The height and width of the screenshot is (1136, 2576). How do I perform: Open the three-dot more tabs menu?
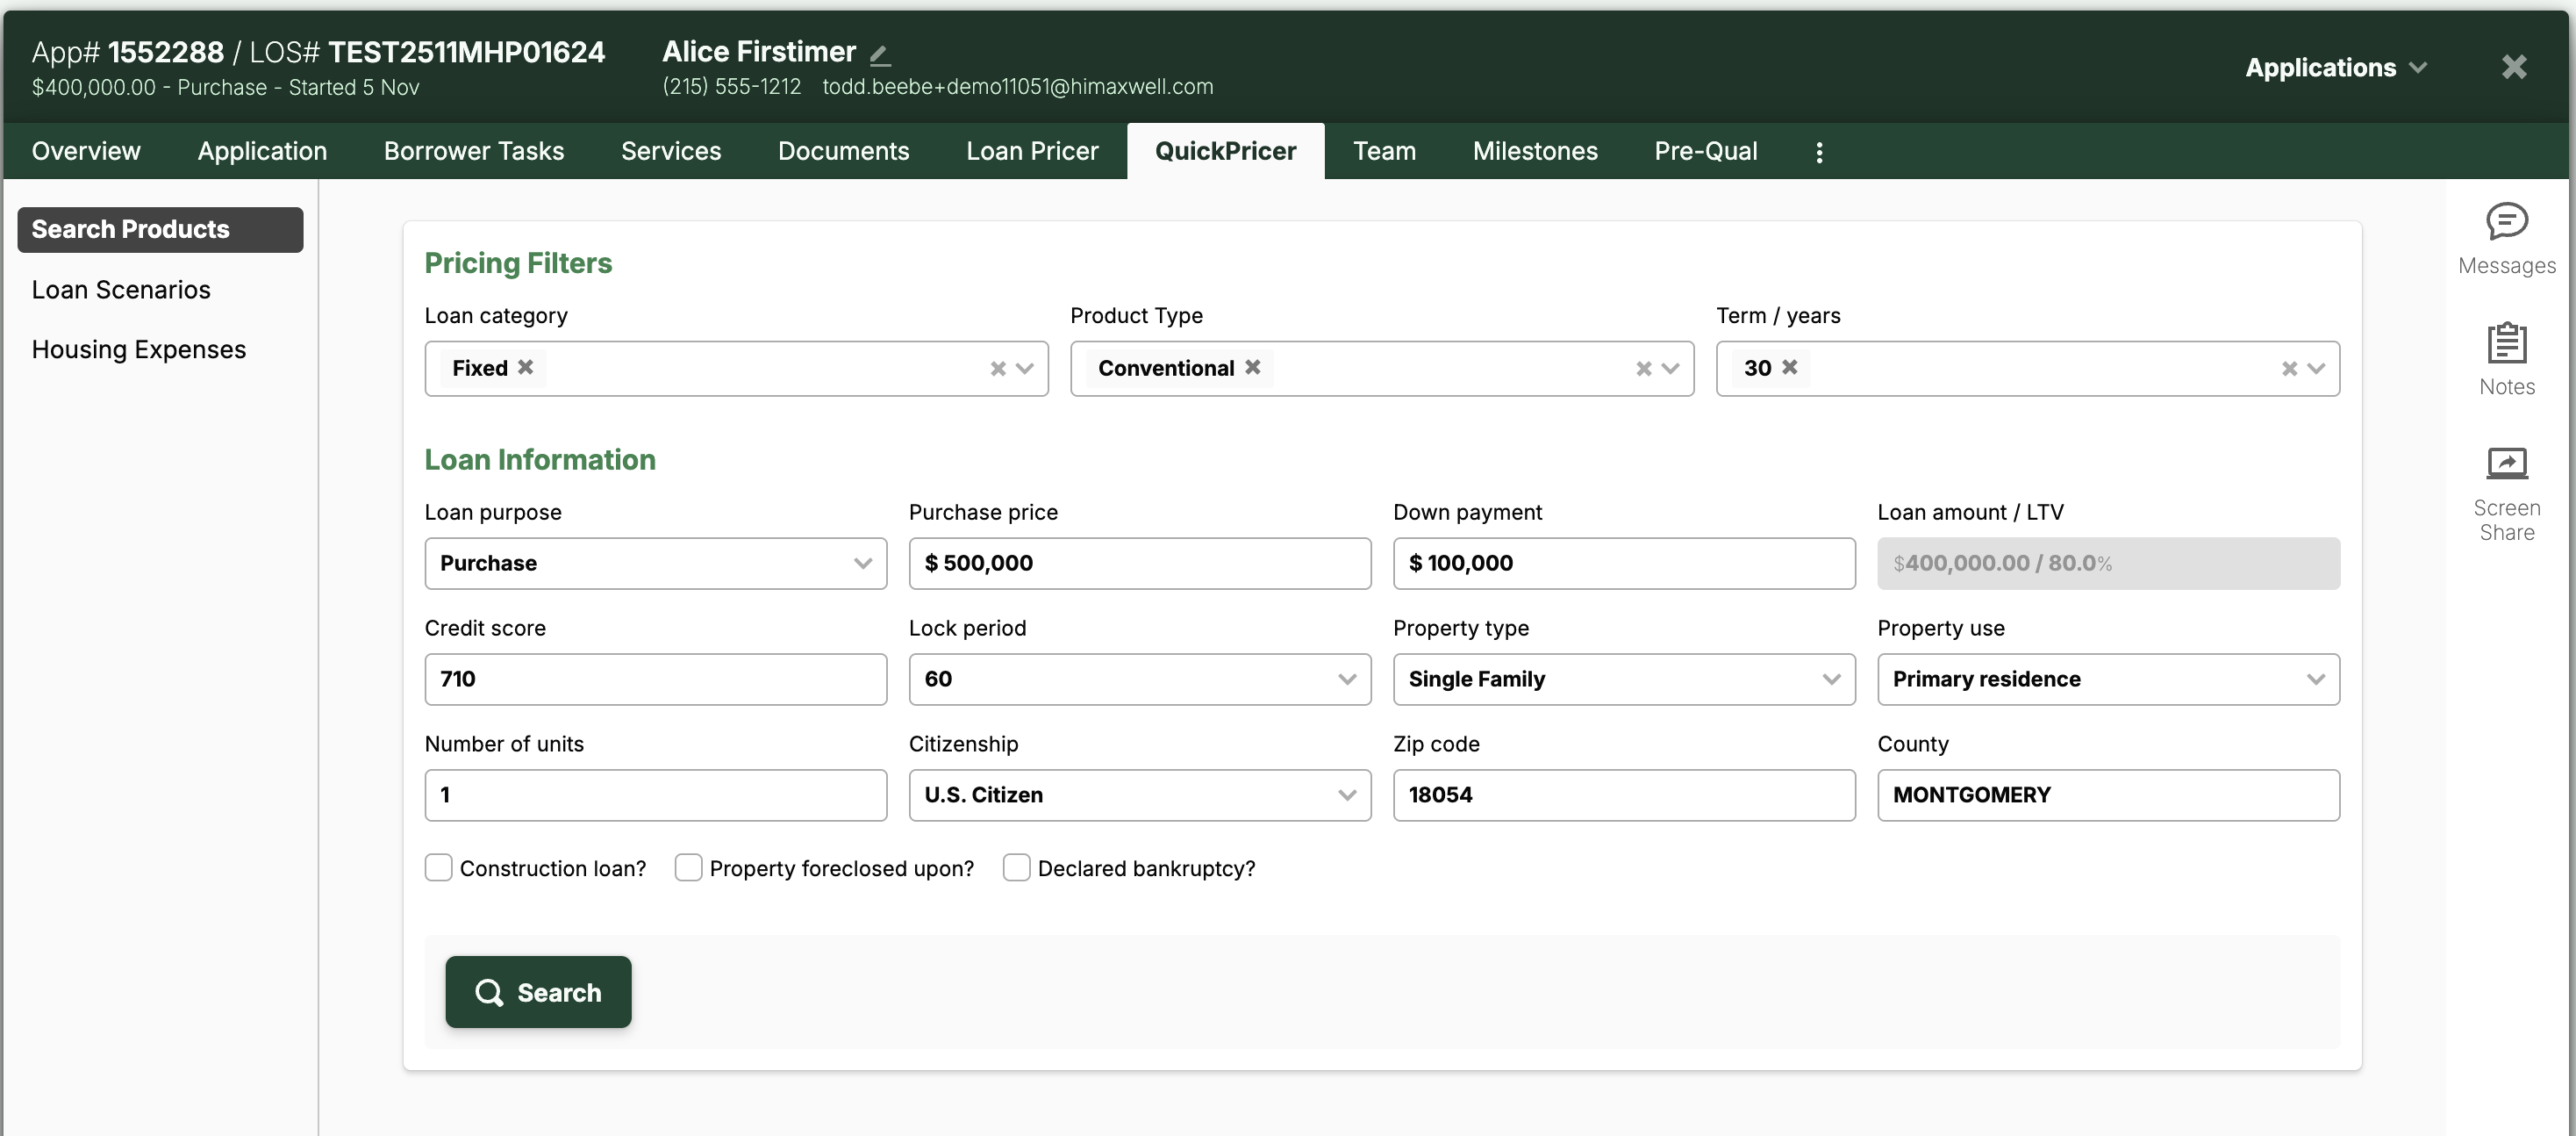[1819, 152]
